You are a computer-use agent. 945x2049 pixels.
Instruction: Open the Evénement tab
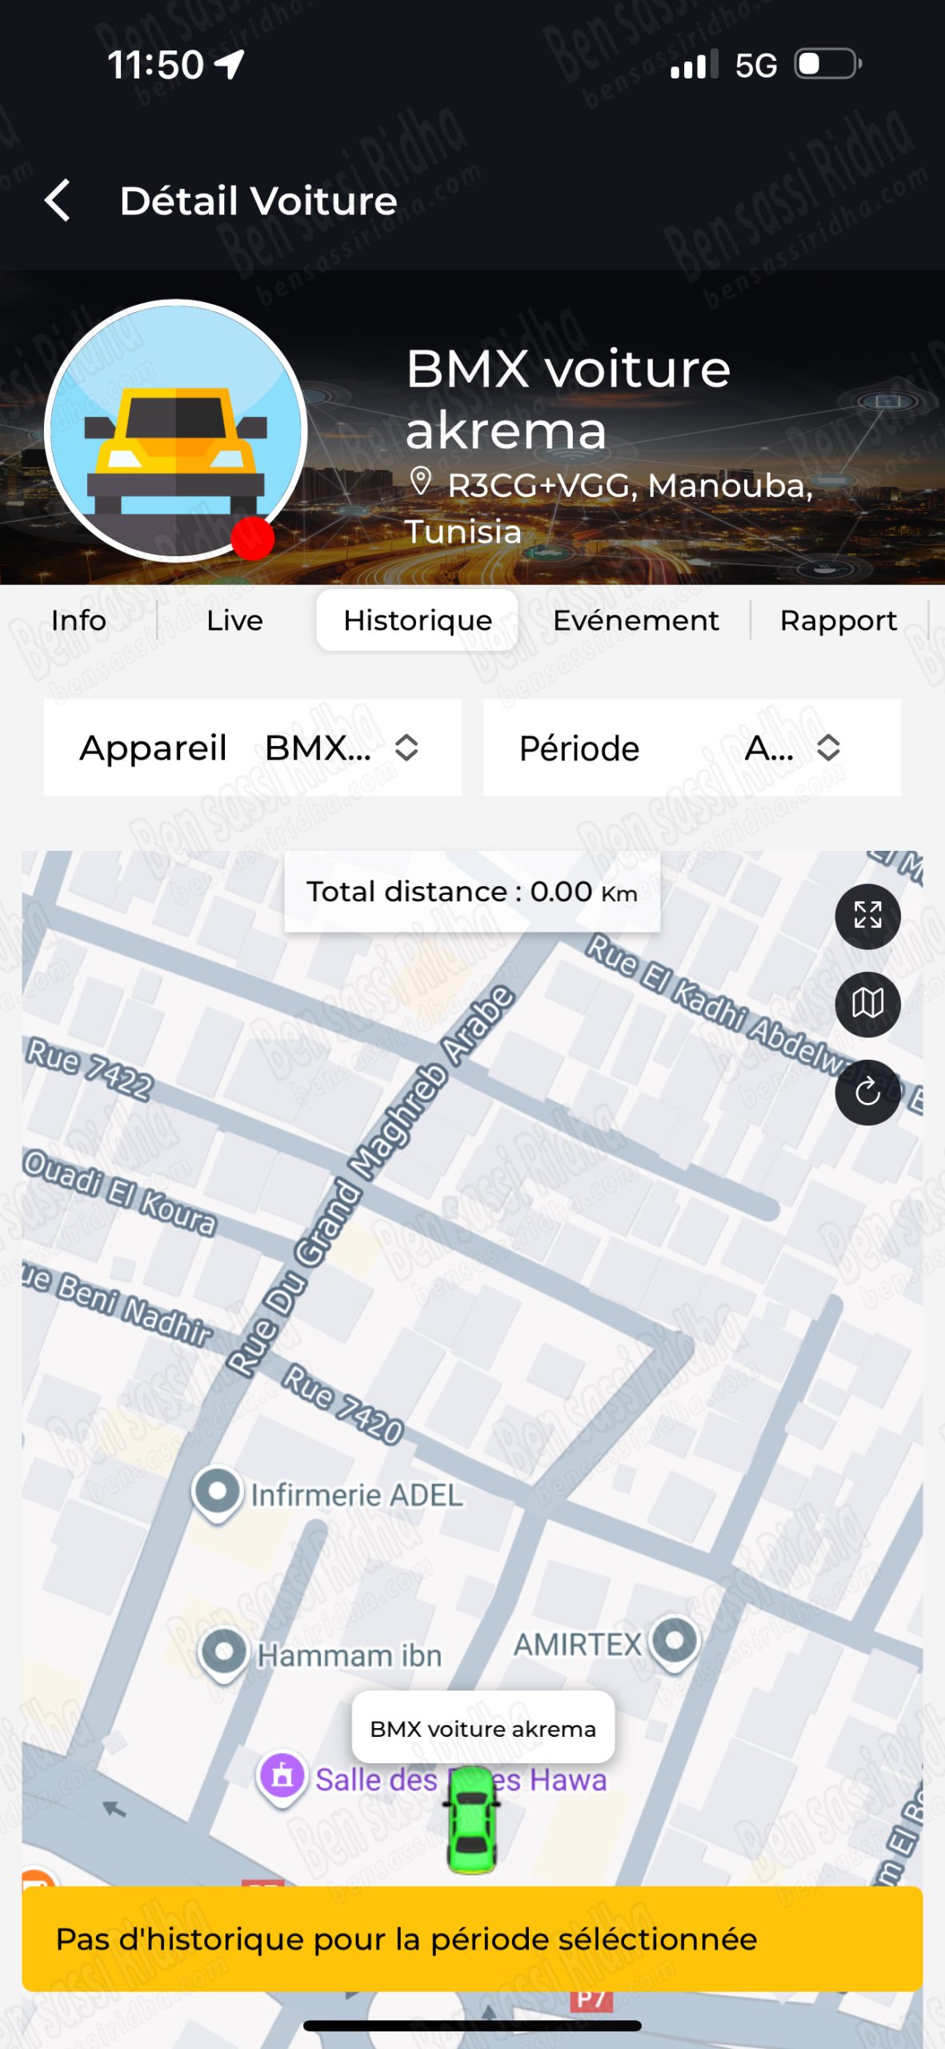pyautogui.click(x=635, y=620)
